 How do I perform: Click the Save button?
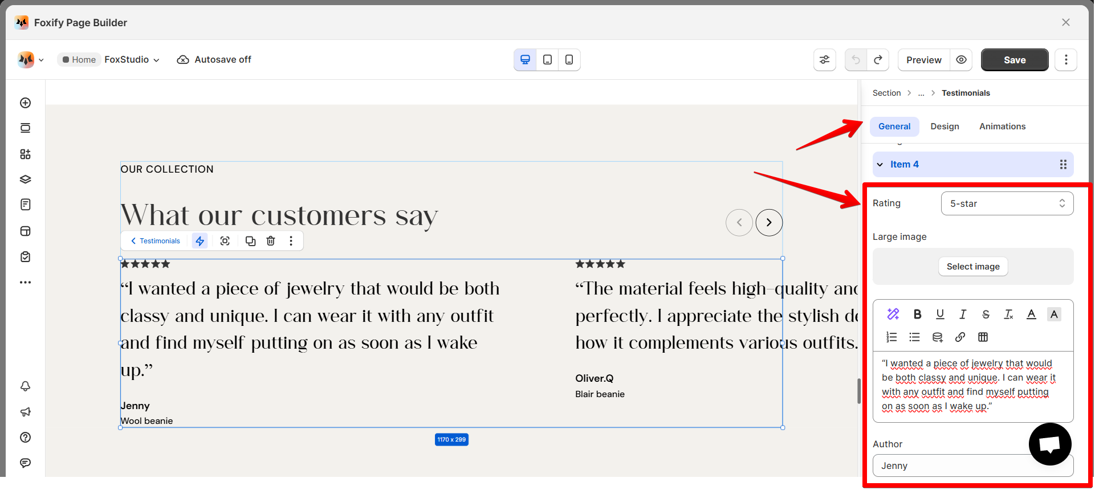1015,60
